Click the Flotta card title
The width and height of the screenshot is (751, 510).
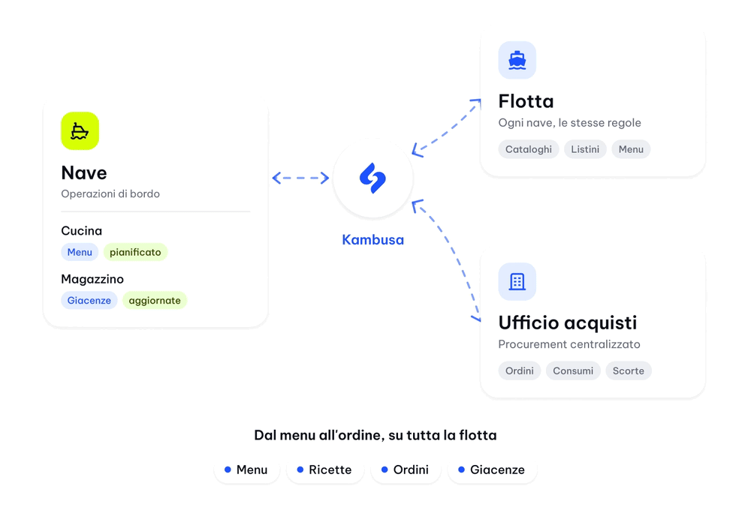[x=526, y=101]
